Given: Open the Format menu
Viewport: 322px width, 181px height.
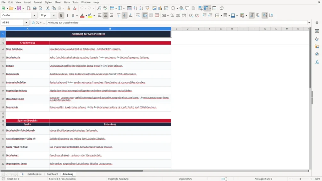Looking at the screenshot, I should [x=38, y=2].
